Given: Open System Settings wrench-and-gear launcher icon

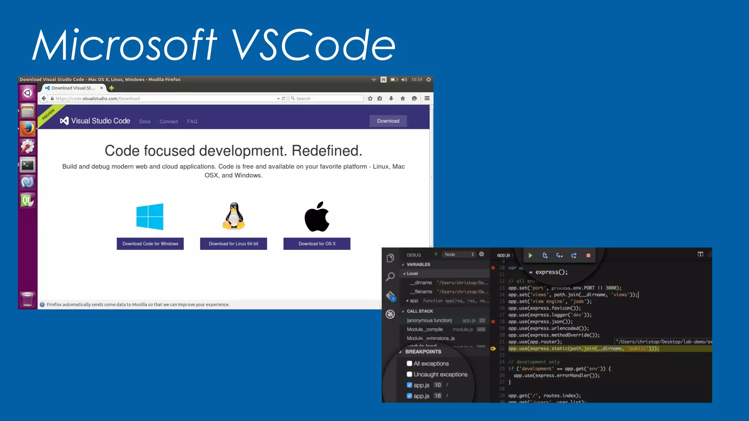Looking at the screenshot, I should [27, 147].
